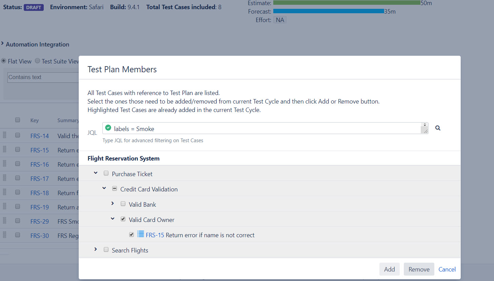Click the drag handle of the FRS-30 row

point(5,235)
